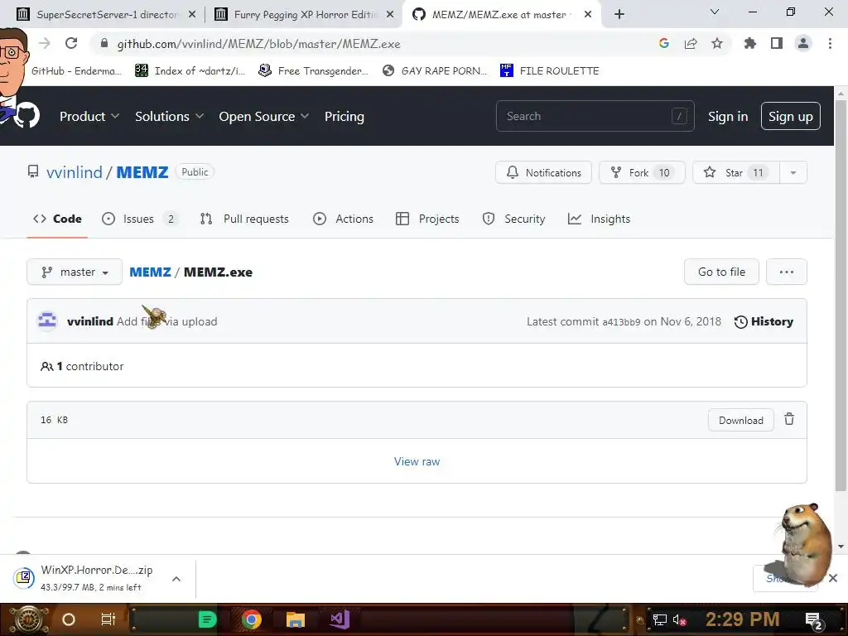Image resolution: width=848 pixels, height=636 pixels.
Task: Open the Index of ~dartz bookmark
Action: point(190,71)
